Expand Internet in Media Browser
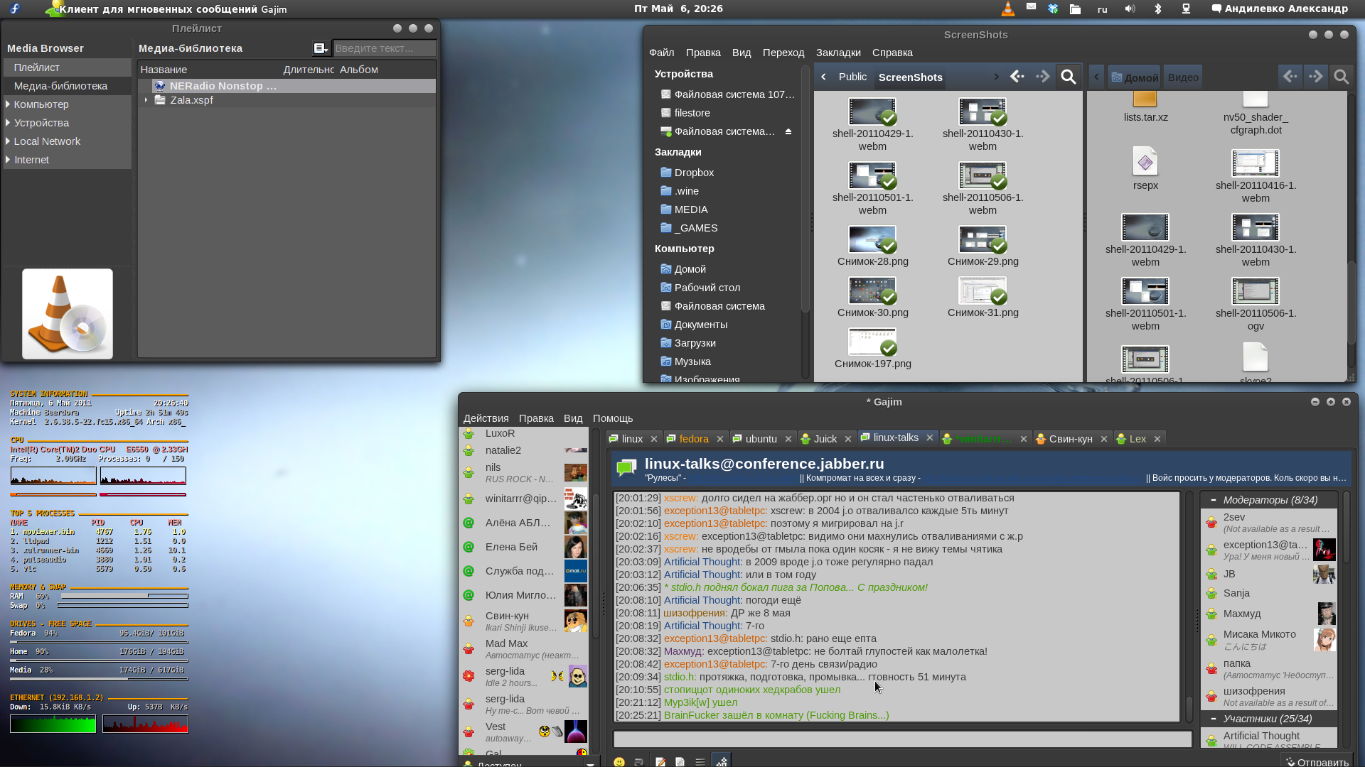The width and height of the screenshot is (1365, 767). tap(8, 160)
